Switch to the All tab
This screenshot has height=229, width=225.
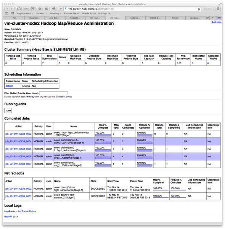click(x=14, y=18)
